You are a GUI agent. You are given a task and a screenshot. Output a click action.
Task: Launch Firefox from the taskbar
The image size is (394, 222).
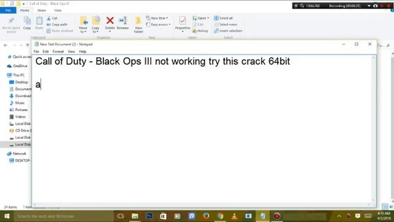(x=206, y=216)
